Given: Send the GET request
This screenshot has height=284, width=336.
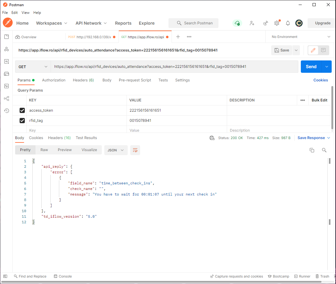Looking at the screenshot, I should click(x=311, y=67).
